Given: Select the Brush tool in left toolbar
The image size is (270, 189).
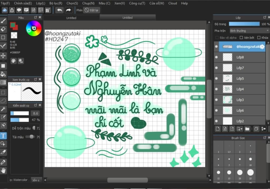Looking at the screenshot, I should pyautogui.click(x=3, y=21).
